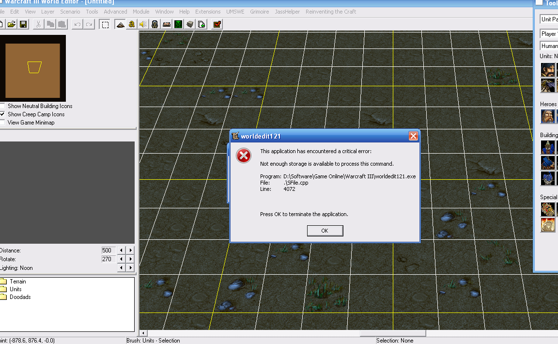Viewport: 558px width, 344px height.
Task: Select second unit portrait under Units
Action: (548, 85)
